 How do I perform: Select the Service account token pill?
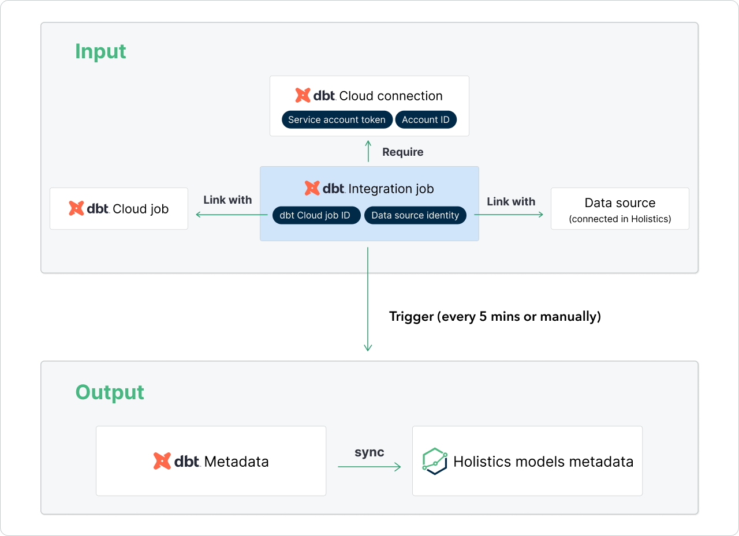pyautogui.click(x=337, y=120)
